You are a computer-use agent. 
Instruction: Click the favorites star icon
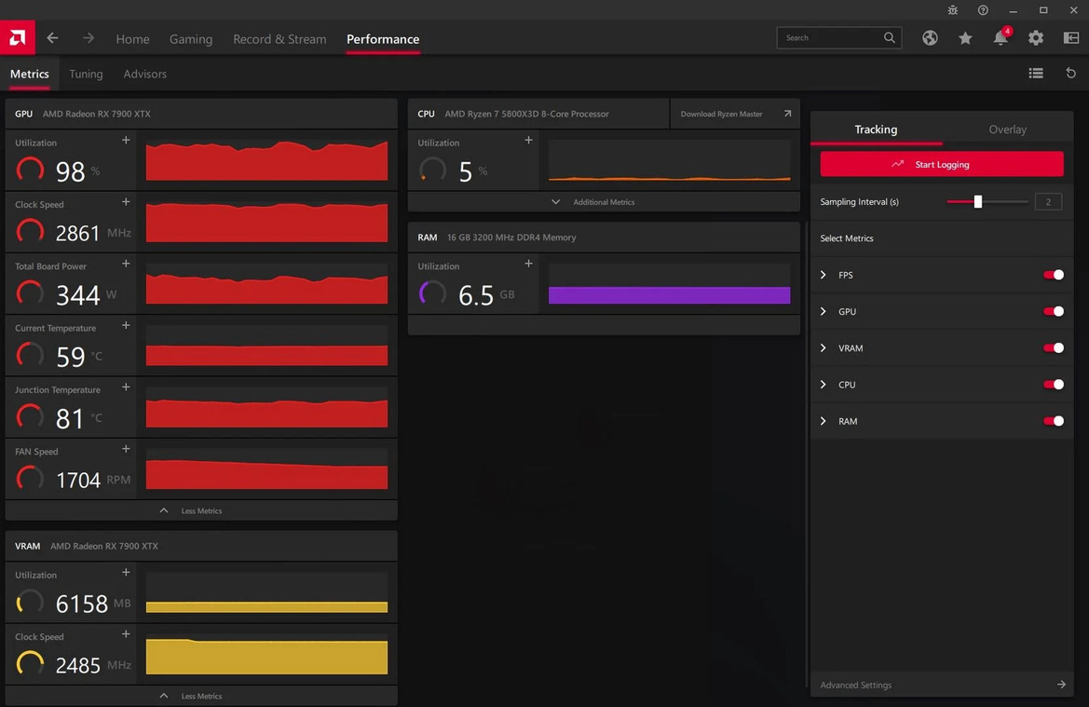(965, 38)
